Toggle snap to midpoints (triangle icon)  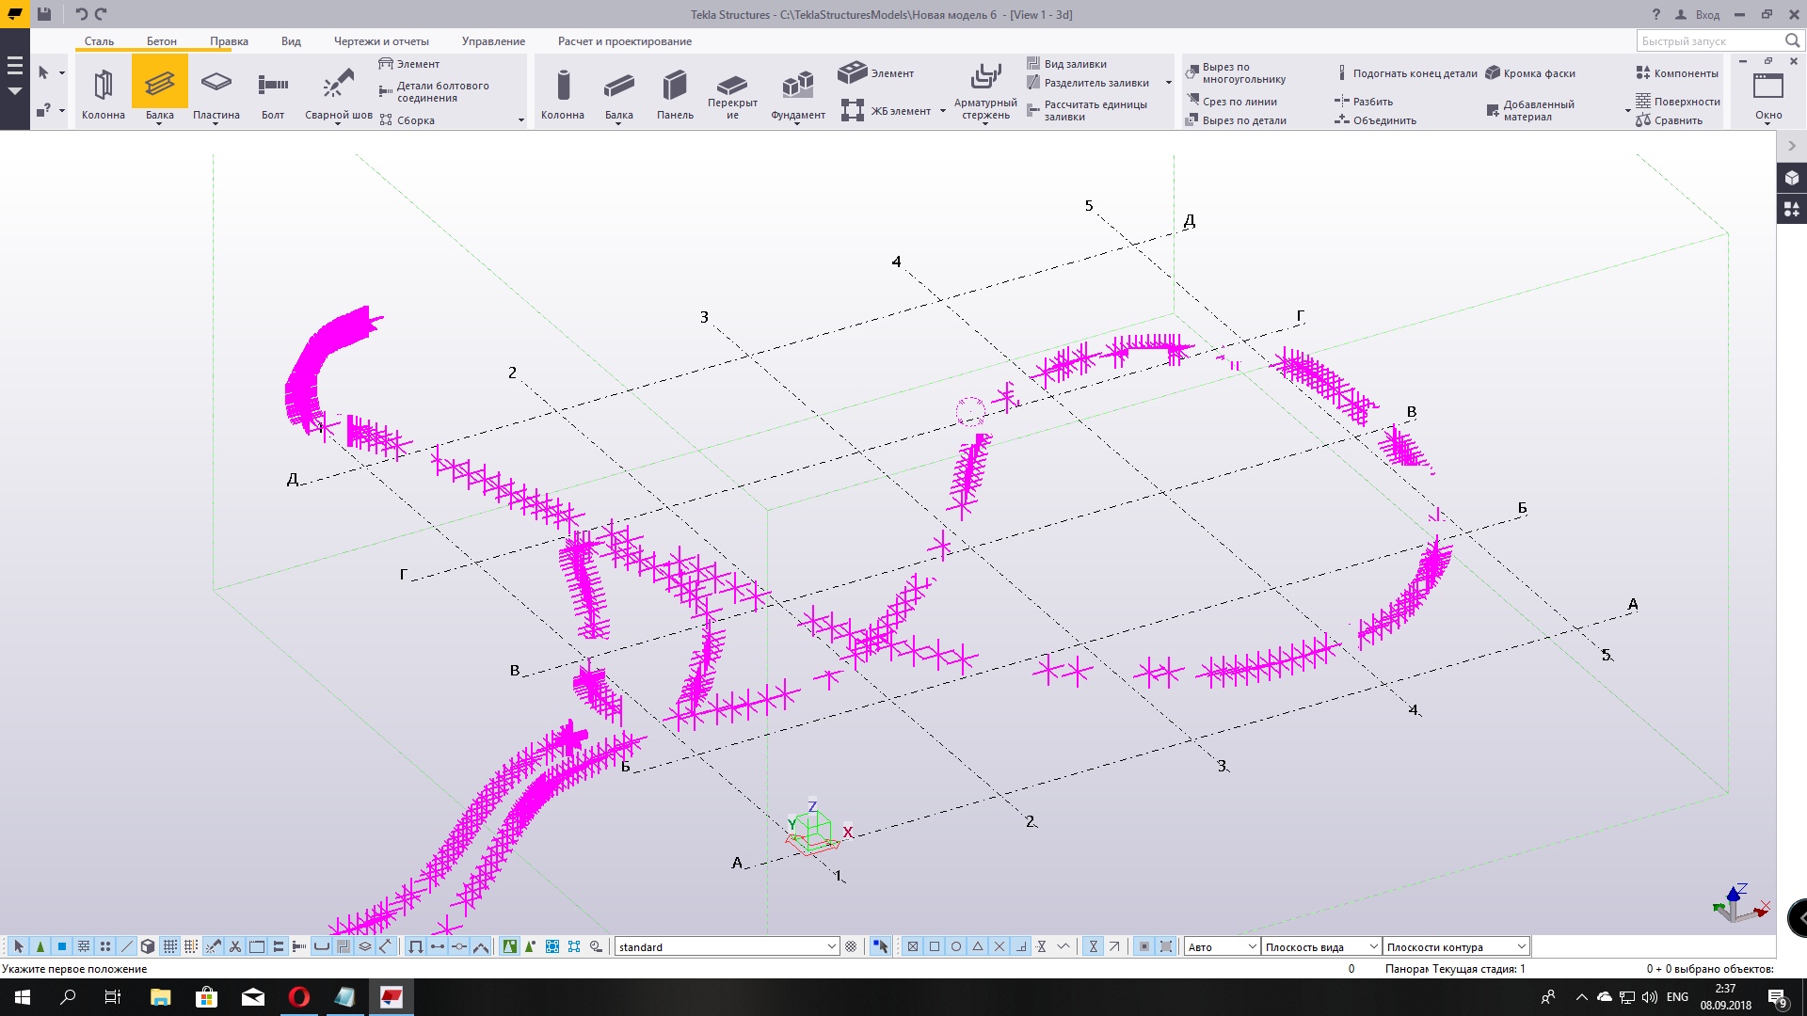[x=978, y=946]
